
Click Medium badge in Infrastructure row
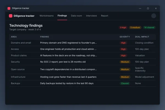125,77
